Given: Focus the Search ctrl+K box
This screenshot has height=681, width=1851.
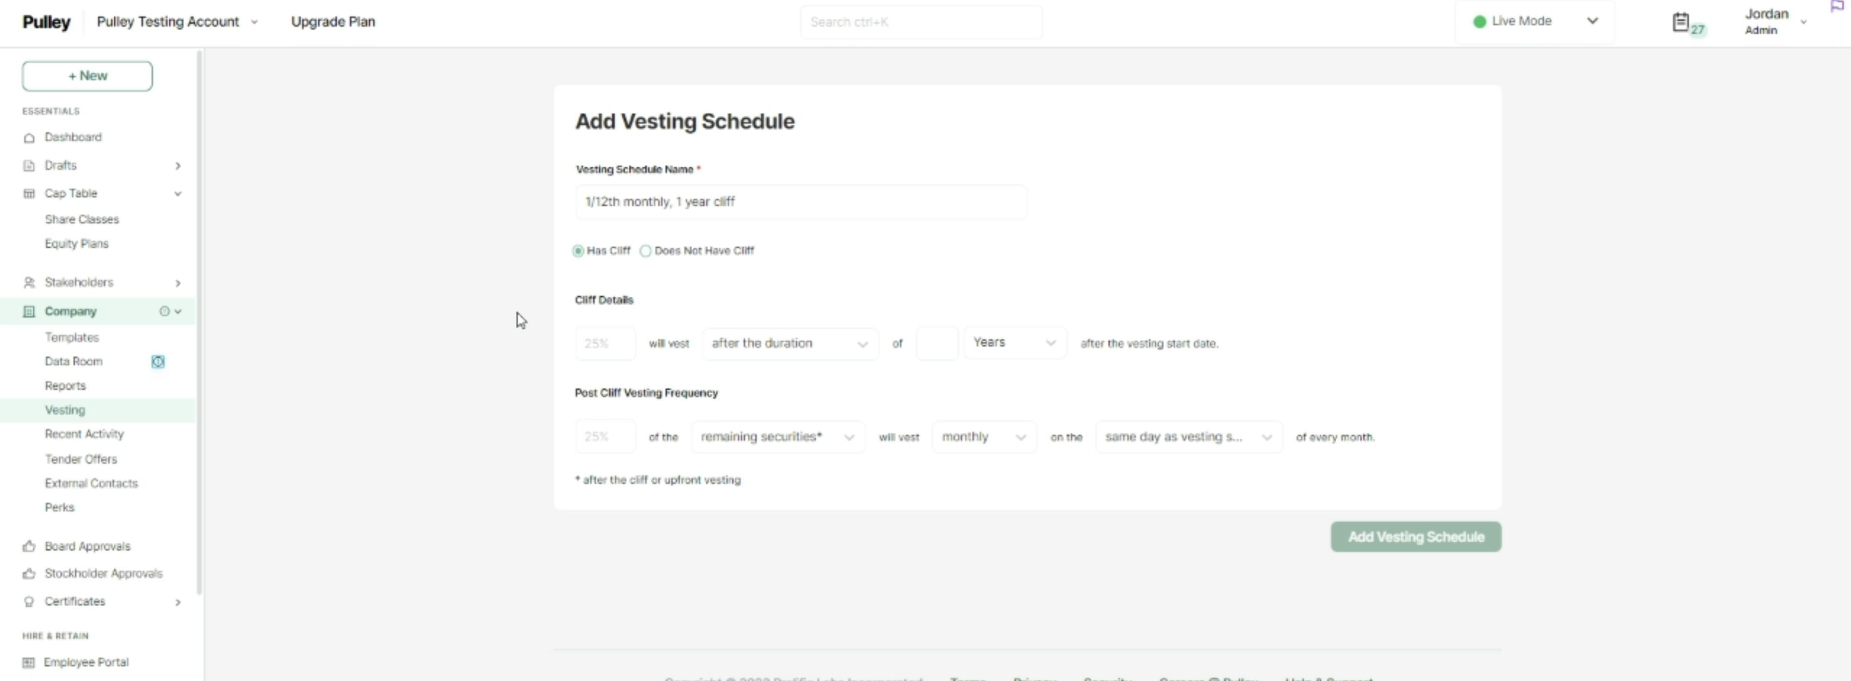Looking at the screenshot, I should click(x=921, y=22).
